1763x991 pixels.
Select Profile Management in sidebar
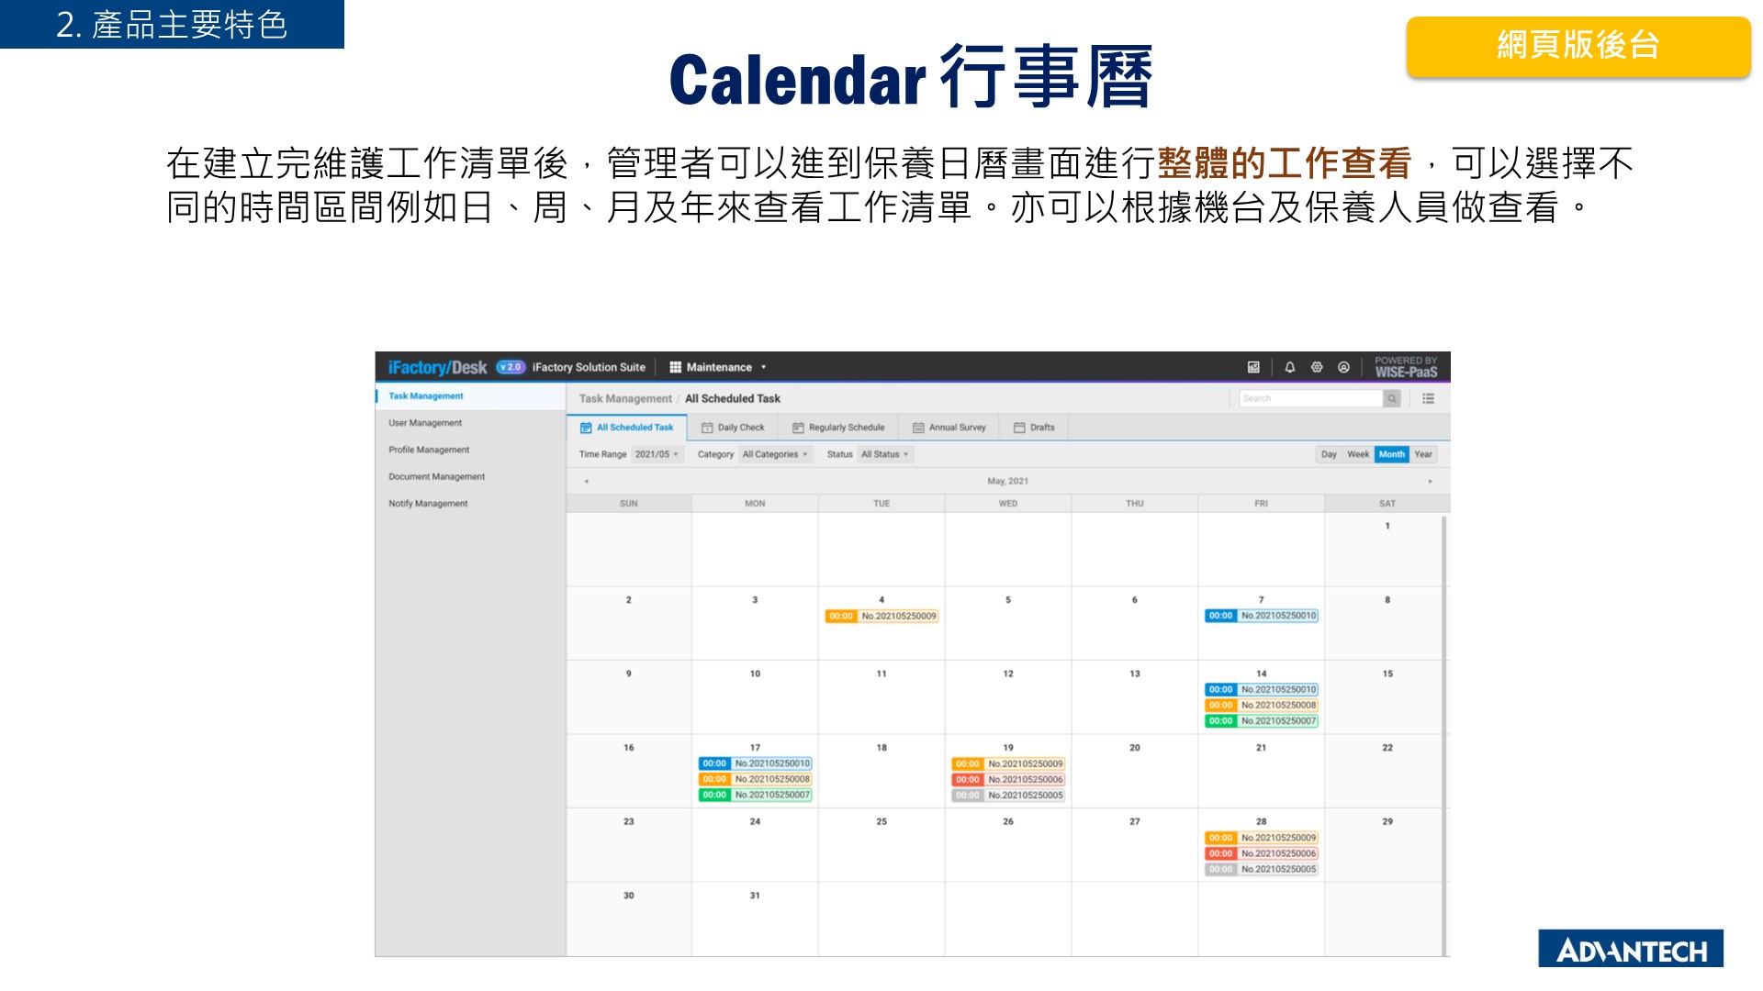[470, 450]
